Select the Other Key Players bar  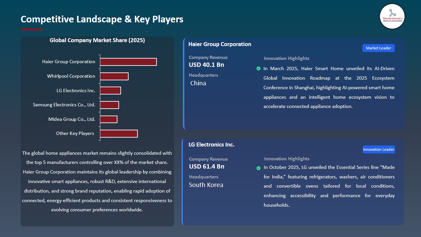click(x=119, y=133)
